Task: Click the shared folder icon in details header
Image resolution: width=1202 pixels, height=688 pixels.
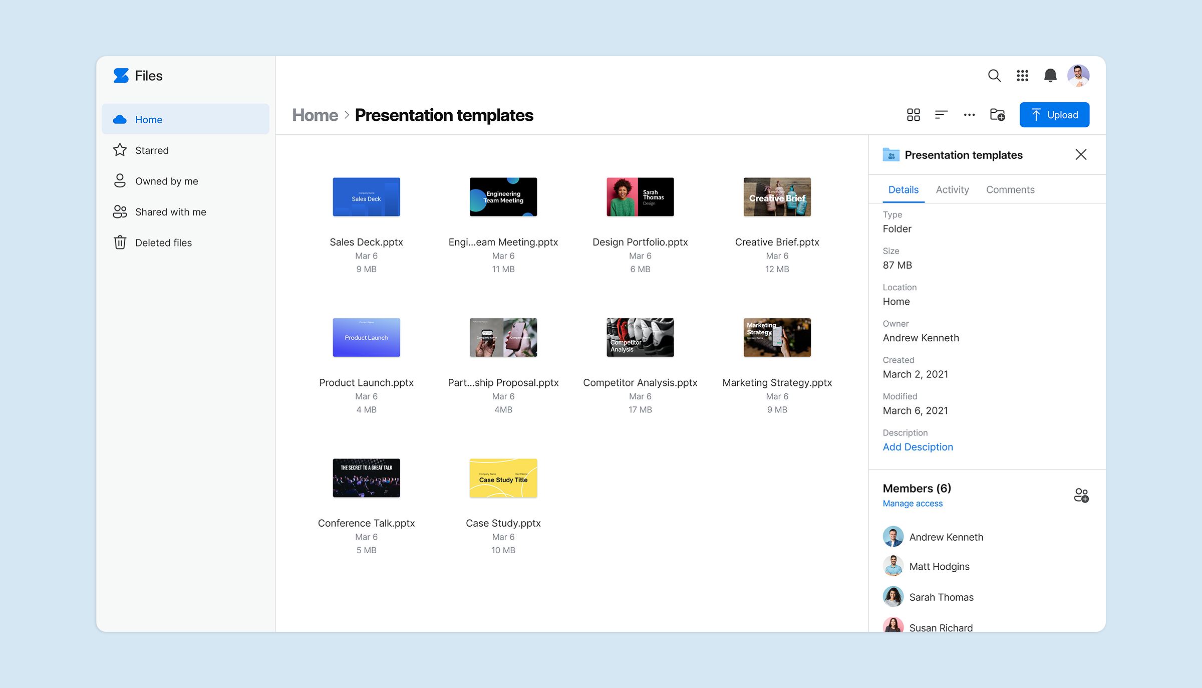Action: coord(891,154)
